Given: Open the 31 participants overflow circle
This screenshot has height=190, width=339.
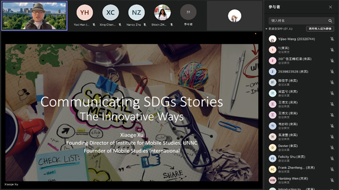Looking at the screenshot, I should pyautogui.click(x=188, y=12).
